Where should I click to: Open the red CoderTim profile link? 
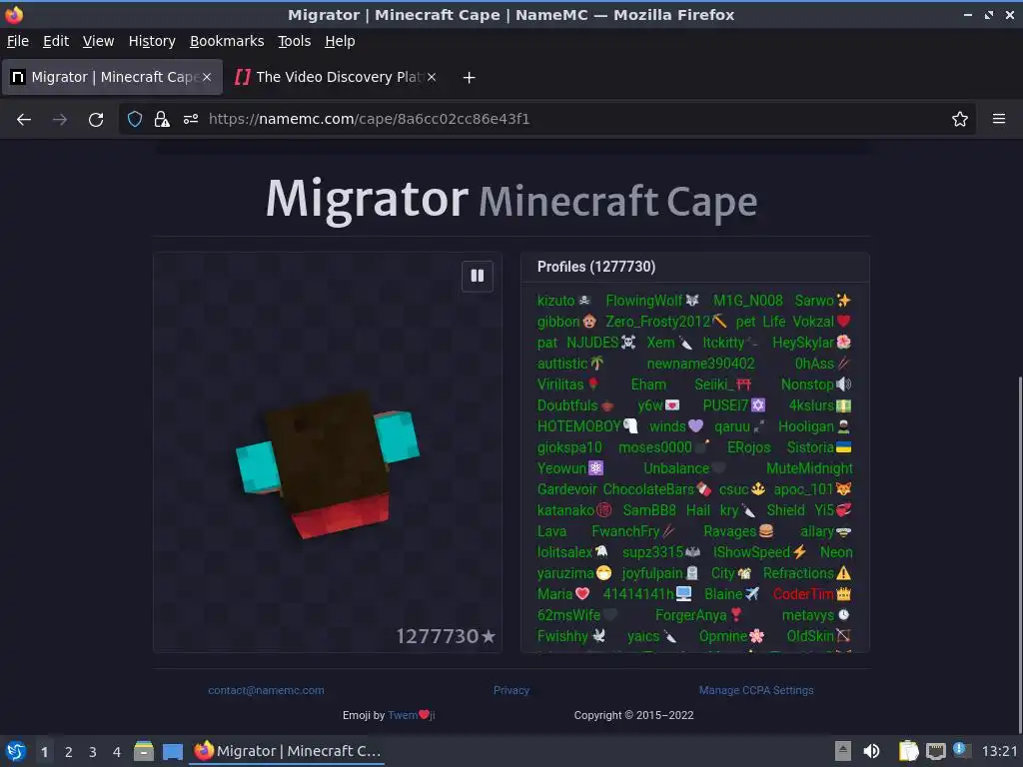[x=803, y=594]
